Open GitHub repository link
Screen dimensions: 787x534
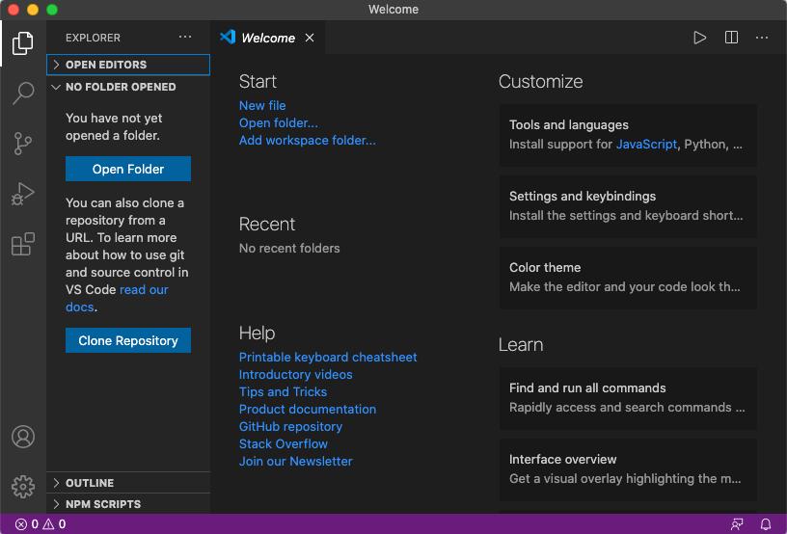point(290,427)
